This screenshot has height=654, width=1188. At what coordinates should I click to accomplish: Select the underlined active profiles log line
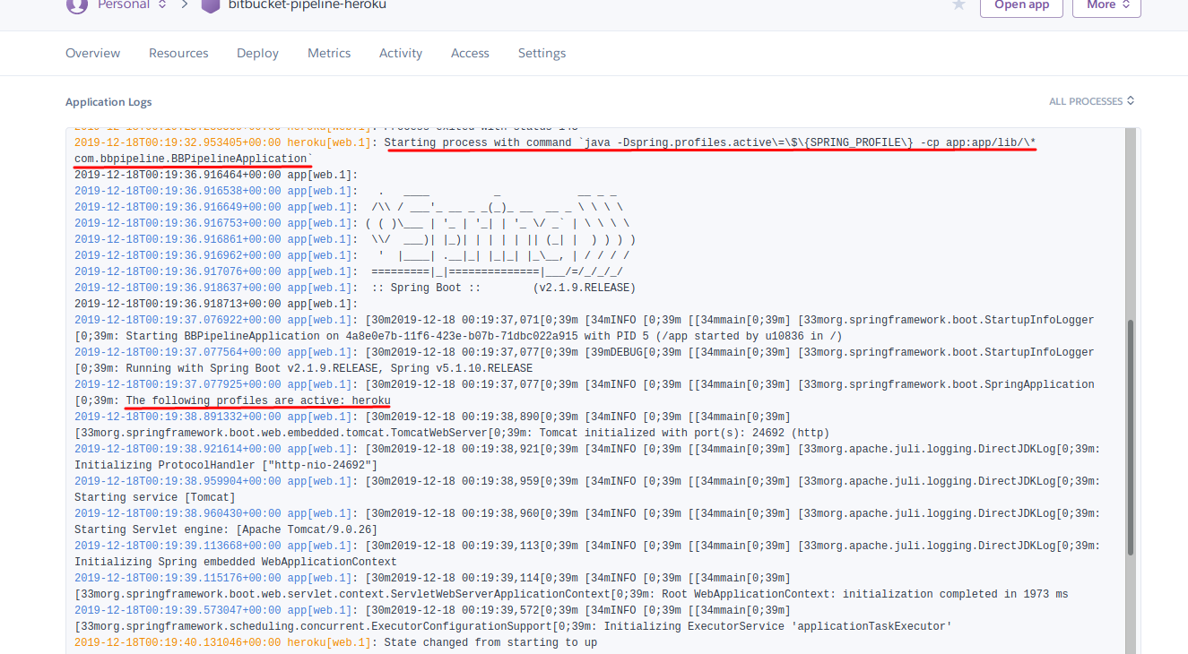click(x=257, y=400)
